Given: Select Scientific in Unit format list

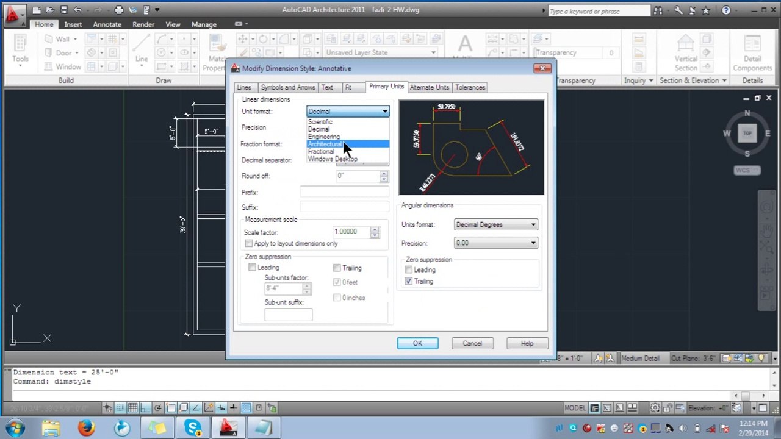Looking at the screenshot, I should [x=348, y=122].
